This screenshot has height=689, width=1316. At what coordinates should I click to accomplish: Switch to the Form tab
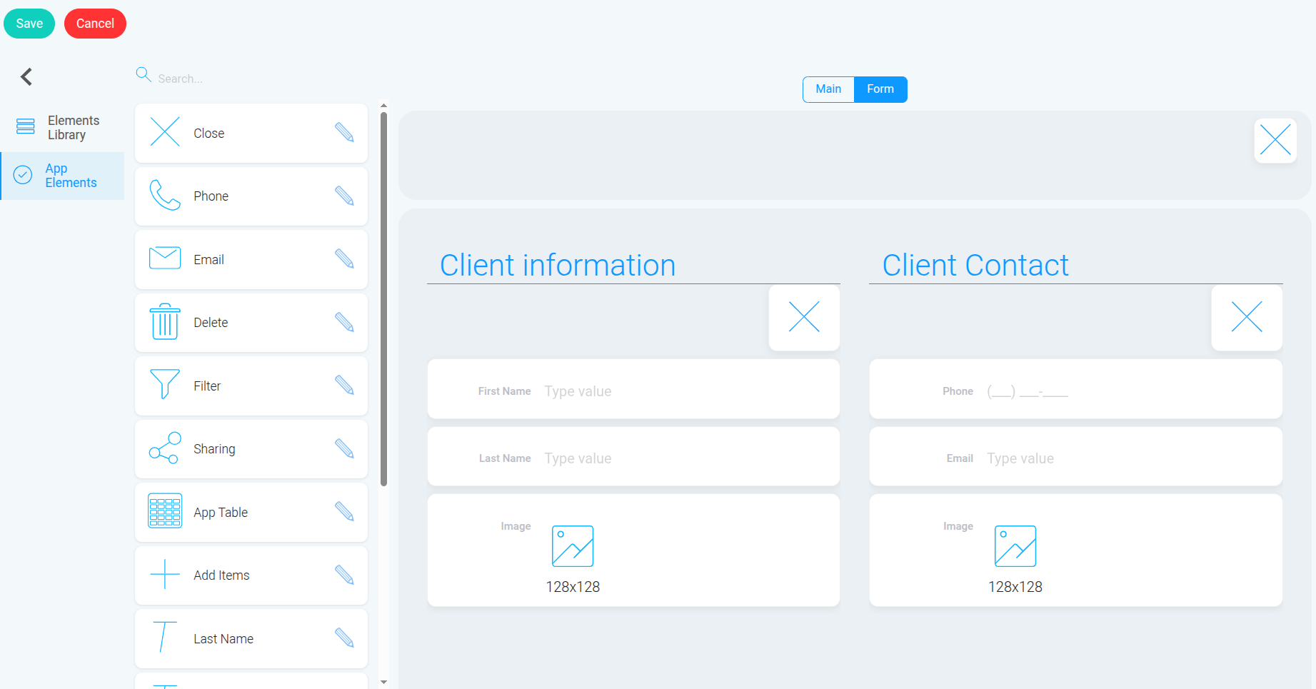click(x=880, y=89)
